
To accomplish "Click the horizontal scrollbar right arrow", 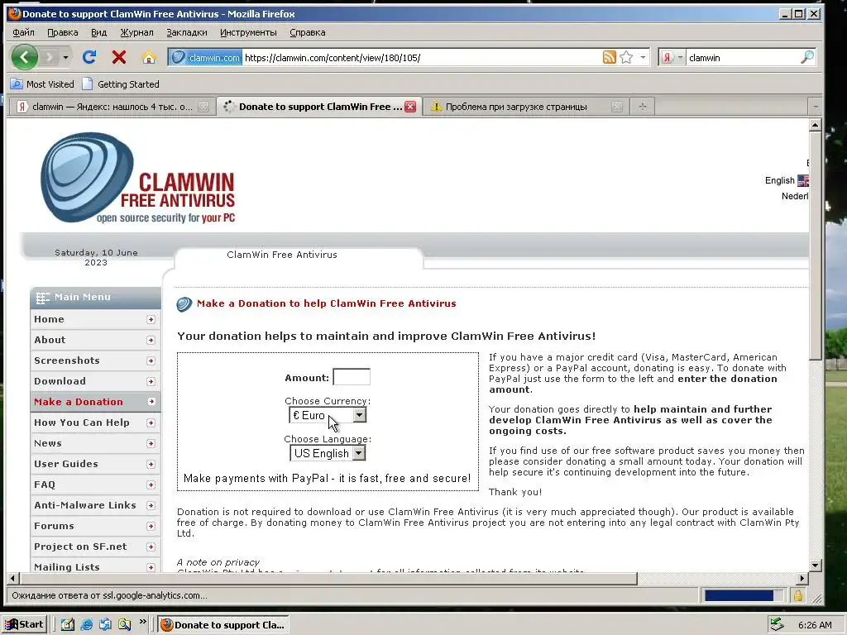I will point(802,578).
